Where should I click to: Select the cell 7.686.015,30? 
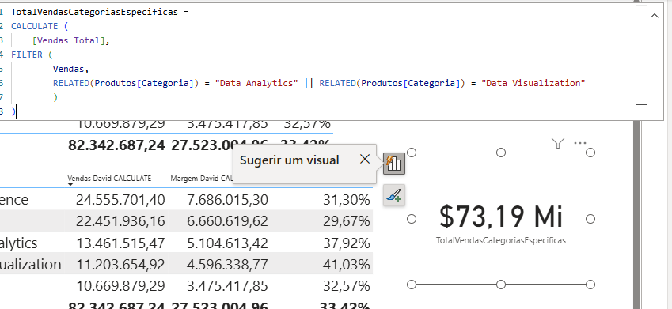coord(228,199)
